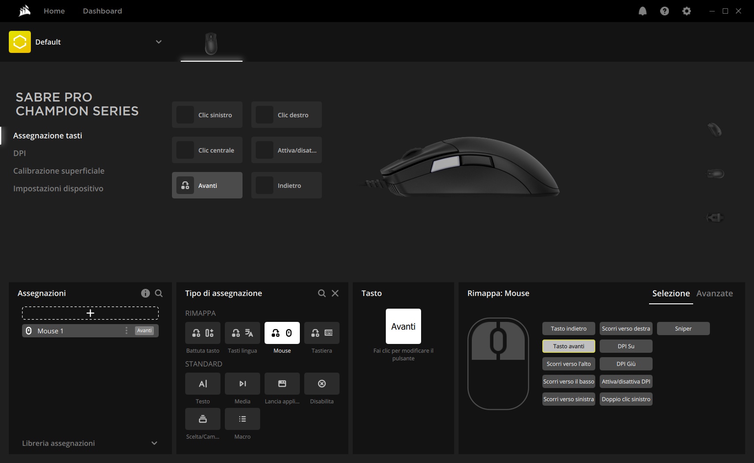Viewport: 754px width, 463px height.
Task: Go to the Home menu
Action: click(x=54, y=11)
